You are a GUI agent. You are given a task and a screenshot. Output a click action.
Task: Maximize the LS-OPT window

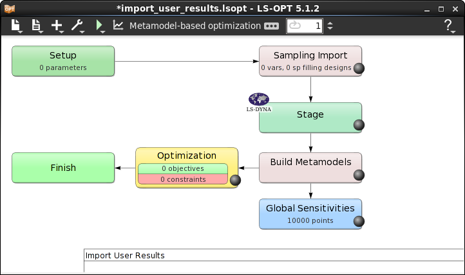441,9
